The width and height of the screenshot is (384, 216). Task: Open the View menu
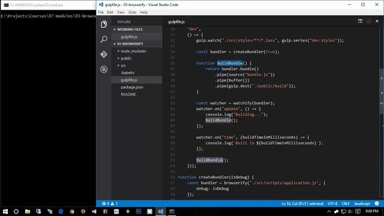pyautogui.click(x=121, y=12)
